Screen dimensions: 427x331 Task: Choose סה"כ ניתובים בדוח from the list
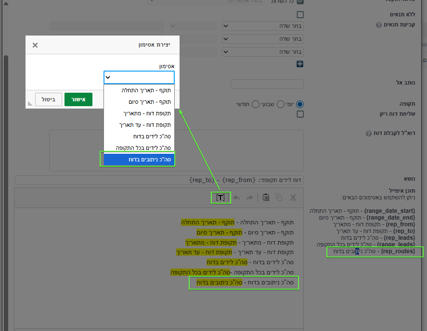139,159
